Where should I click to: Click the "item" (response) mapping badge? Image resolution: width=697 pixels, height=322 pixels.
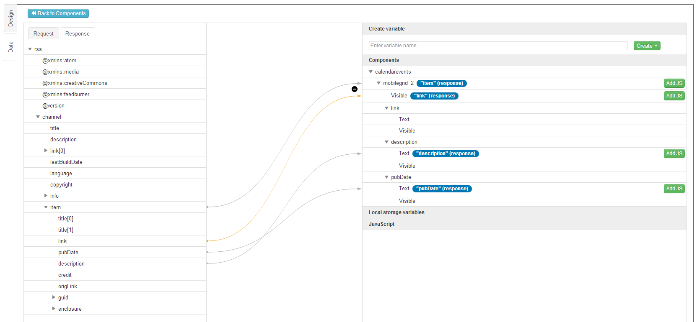coord(441,83)
